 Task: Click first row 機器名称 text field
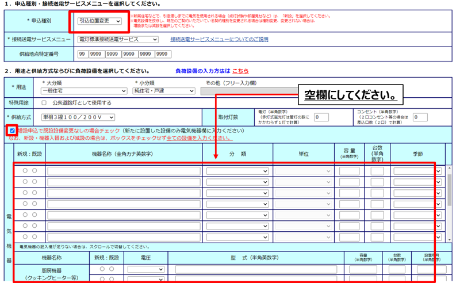(124, 171)
